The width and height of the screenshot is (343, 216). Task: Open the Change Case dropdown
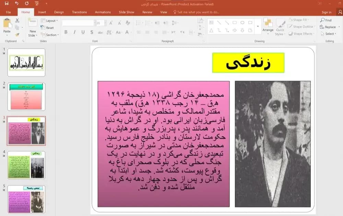118,32
